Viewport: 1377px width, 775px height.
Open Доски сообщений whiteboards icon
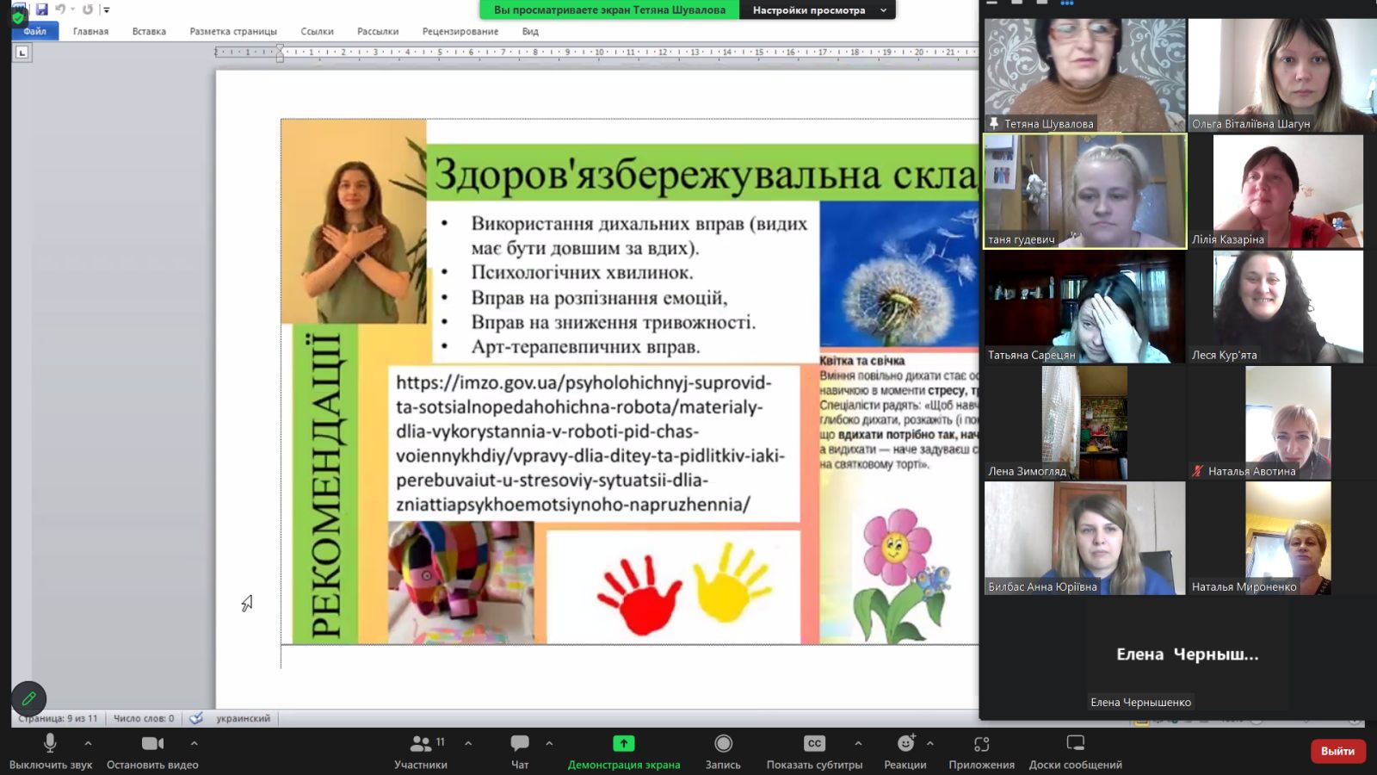(x=1075, y=744)
